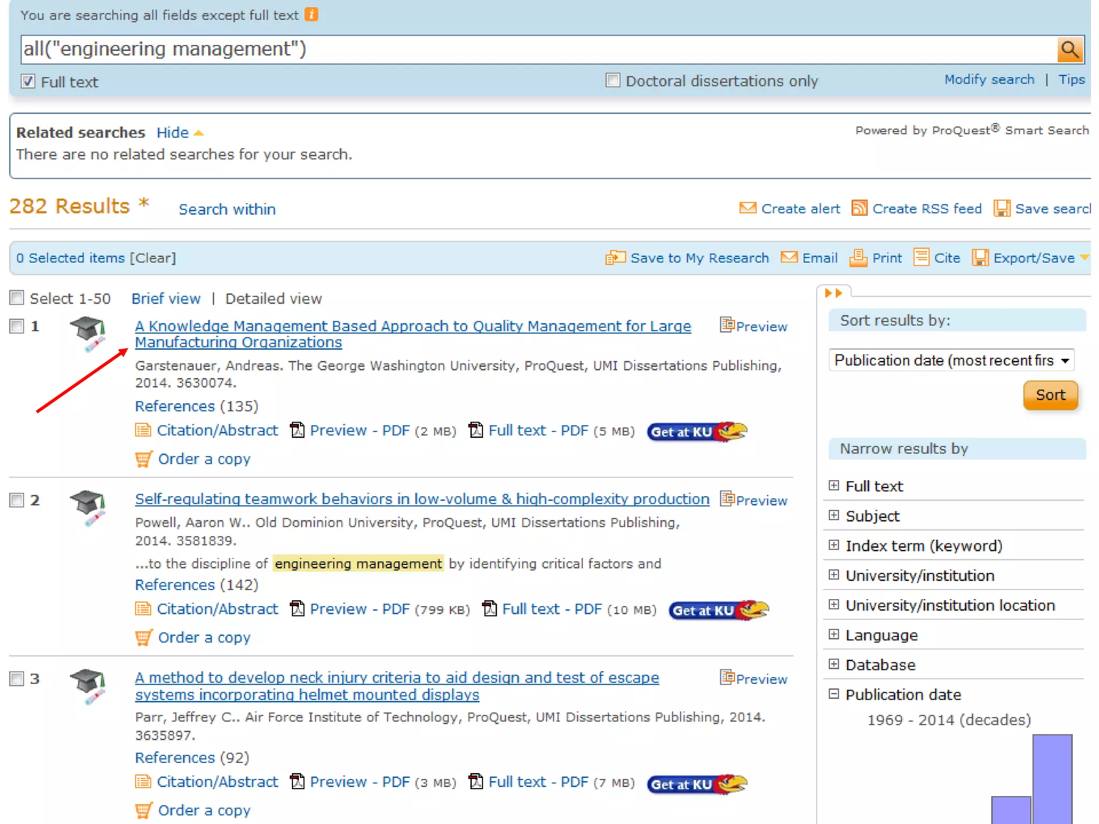Uncheck the Full text checkbox
1099x824 pixels.
point(28,82)
